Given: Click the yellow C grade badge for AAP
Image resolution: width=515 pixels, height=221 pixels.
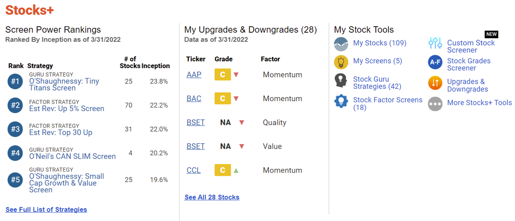Looking at the screenshot, I should (x=223, y=75).
